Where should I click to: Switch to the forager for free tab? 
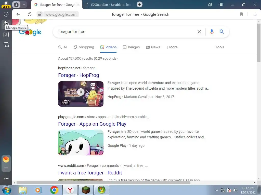pos(57,5)
